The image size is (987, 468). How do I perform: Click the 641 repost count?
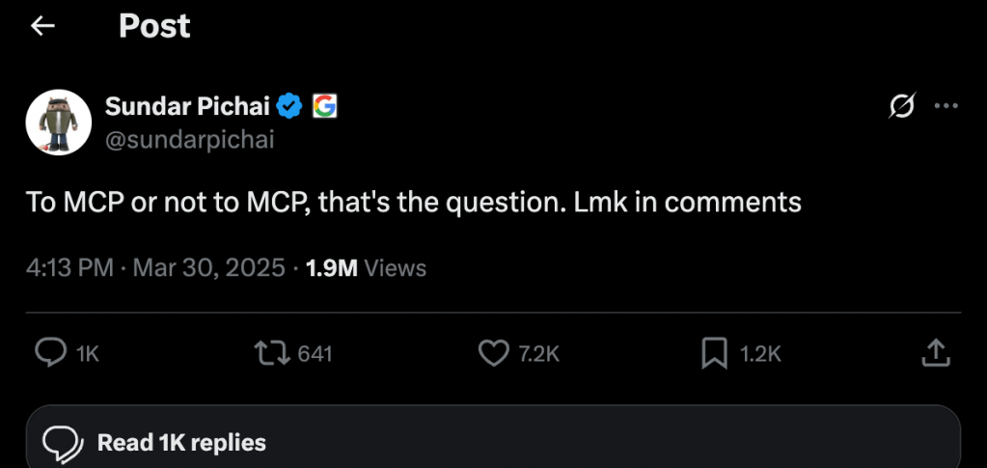tap(315, 354)
